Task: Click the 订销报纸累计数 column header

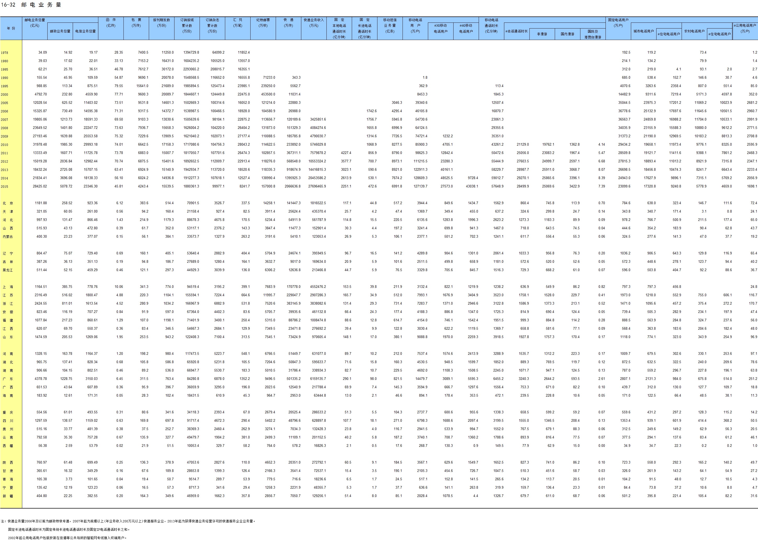Action: 187,25
